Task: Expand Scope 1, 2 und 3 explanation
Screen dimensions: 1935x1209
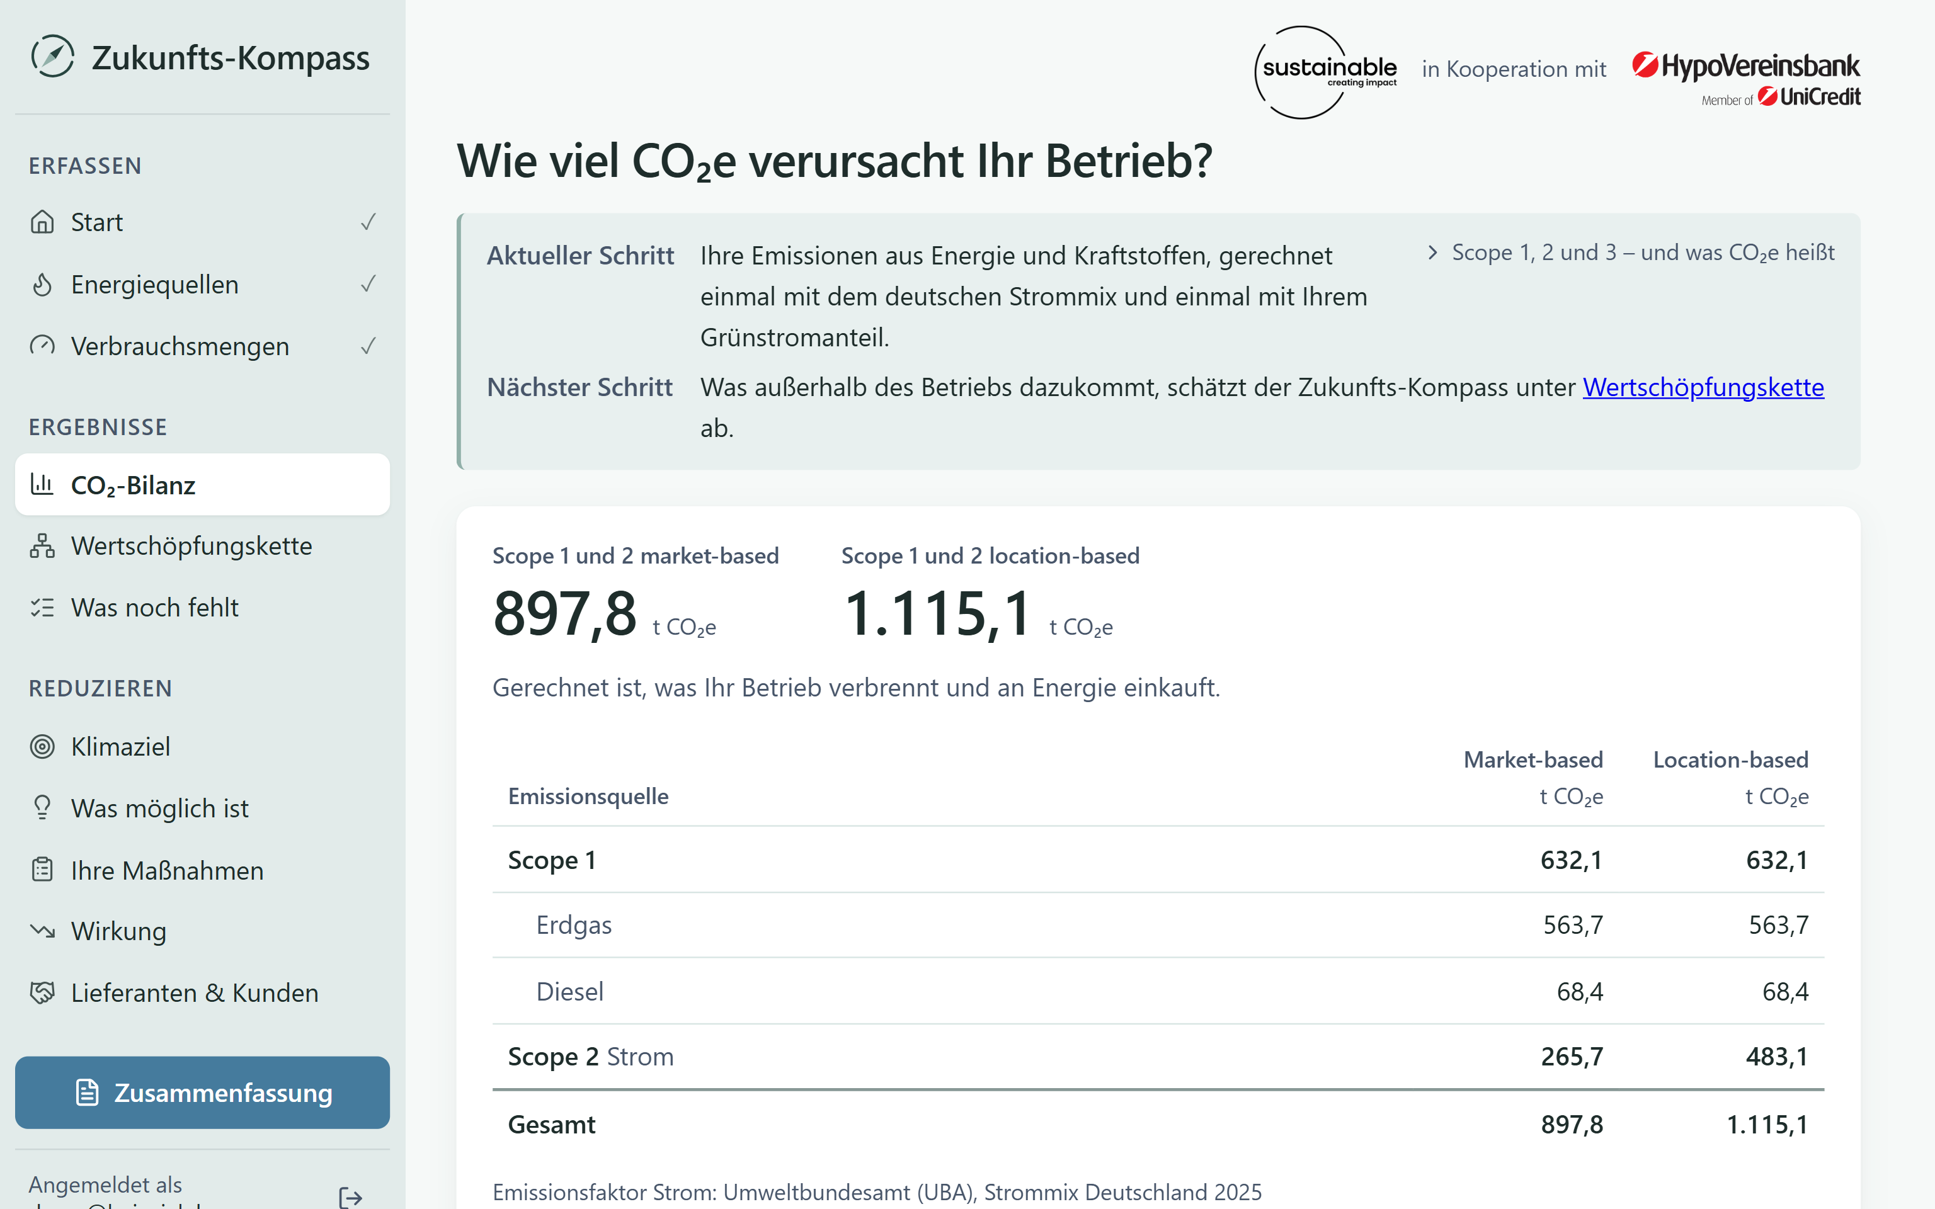Action: coord(1631,253)
